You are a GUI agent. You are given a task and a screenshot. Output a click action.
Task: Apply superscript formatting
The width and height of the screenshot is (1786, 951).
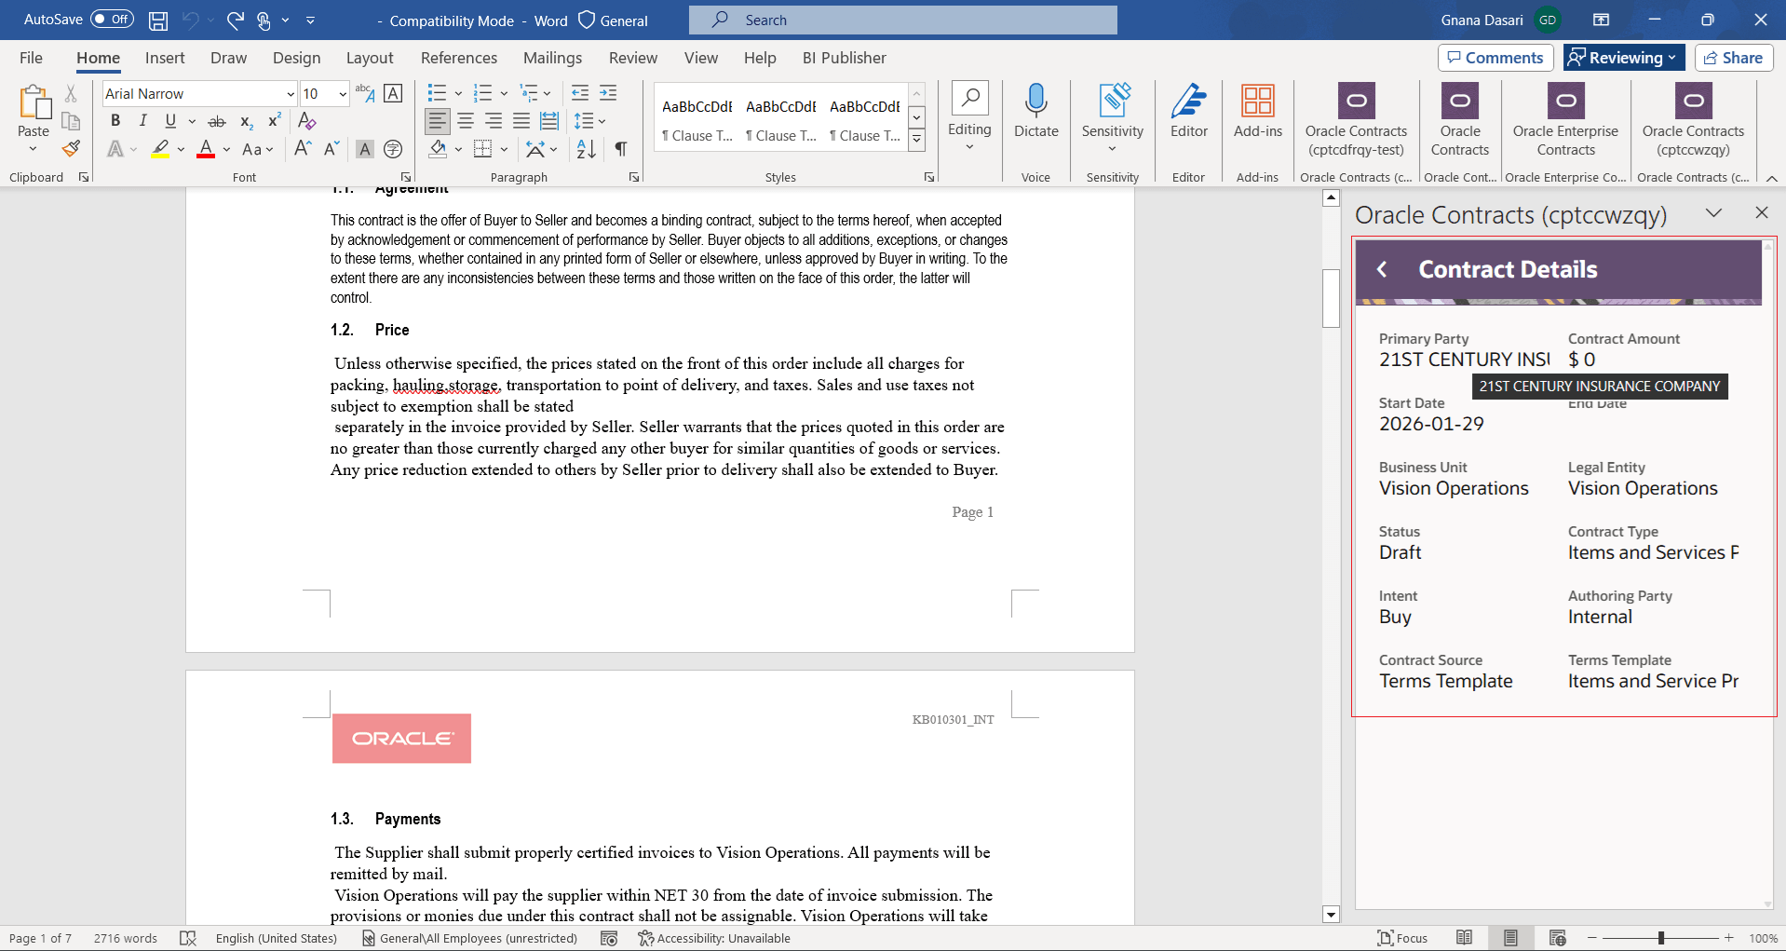pyautogui.click(x=274, y=121)
